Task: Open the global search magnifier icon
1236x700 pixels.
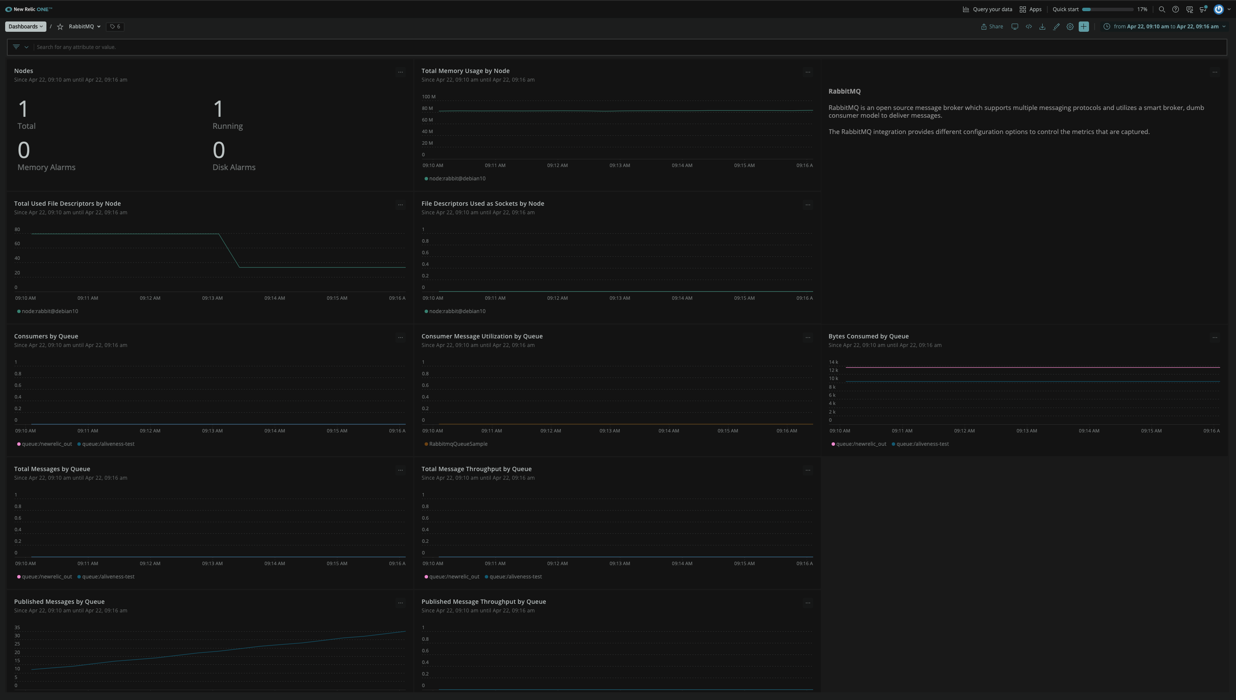Action: [1162, 9]
